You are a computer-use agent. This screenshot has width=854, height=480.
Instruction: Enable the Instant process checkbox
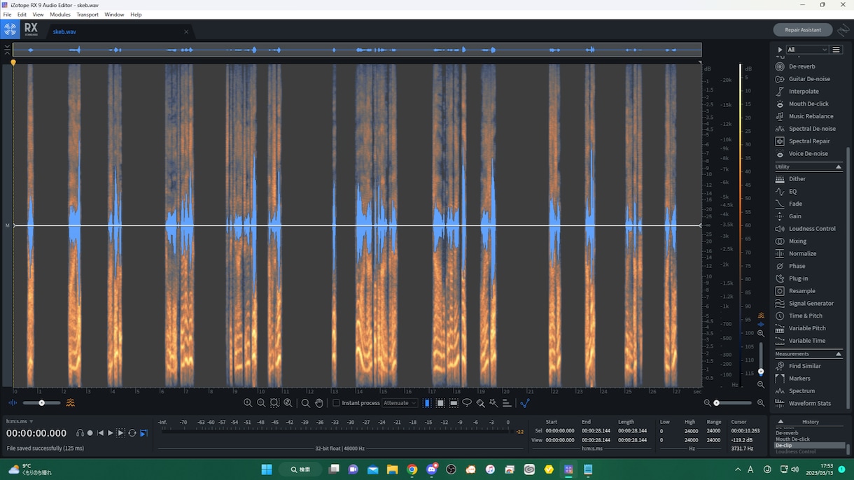tap(336, 403)
